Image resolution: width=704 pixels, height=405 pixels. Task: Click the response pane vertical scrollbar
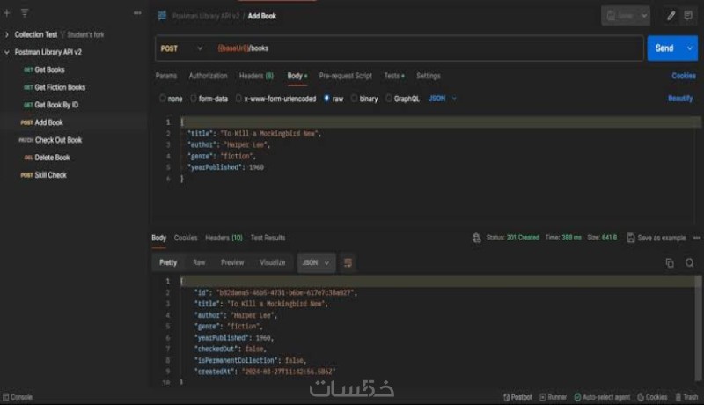pos(698,328)
